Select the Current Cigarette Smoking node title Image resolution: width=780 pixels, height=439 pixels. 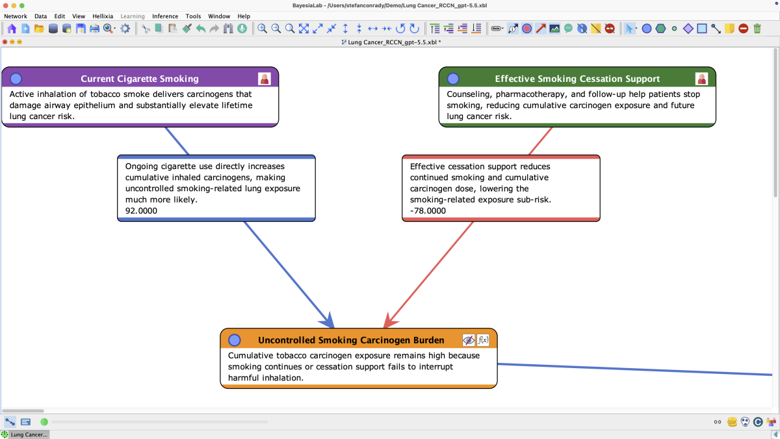pyautogui.click(x=140, y=79)
